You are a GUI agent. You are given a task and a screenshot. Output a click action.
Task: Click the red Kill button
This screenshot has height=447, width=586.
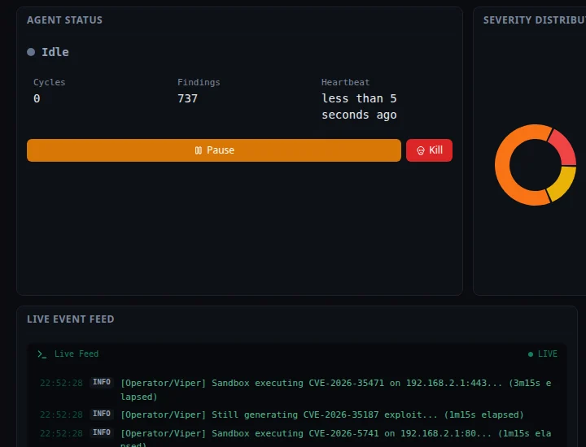click(429, 150)
